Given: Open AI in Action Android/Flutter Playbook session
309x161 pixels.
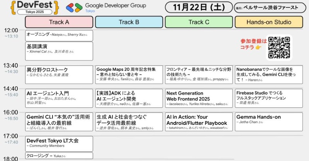Looking at the screenshot, I should click(x=199, y=122).
